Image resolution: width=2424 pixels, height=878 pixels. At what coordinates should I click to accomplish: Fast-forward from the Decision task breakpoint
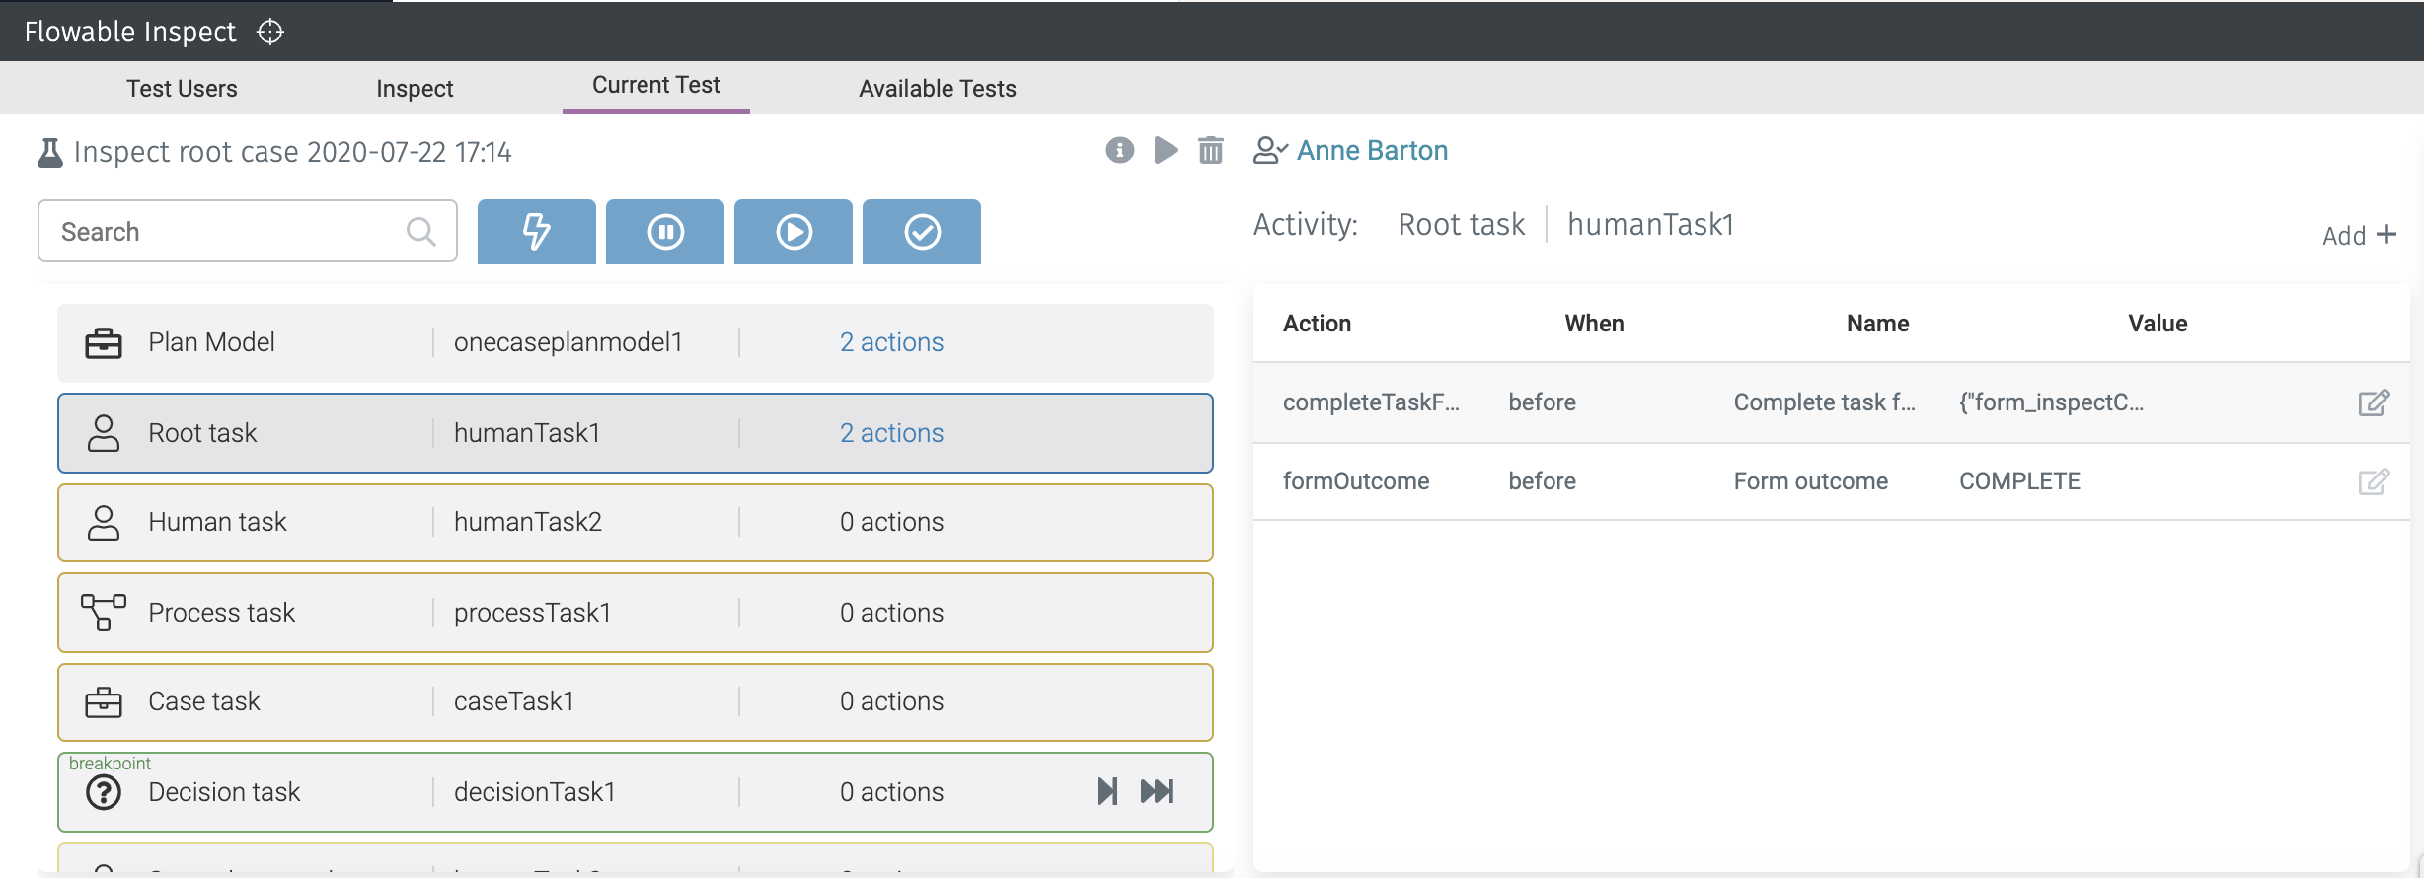point(1157,791)
